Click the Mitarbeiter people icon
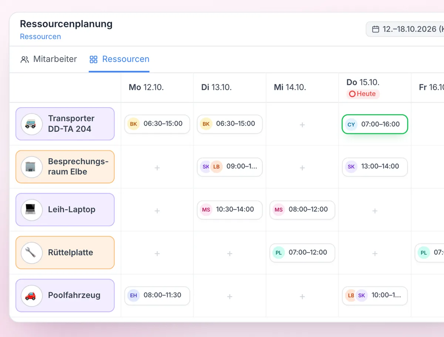This screenshot has width=444, height=337. click(x=25, y=59)
